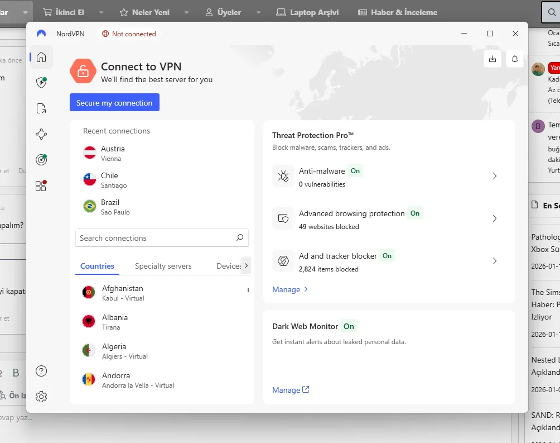Click the Chile flag icon
The width and height of the screenshot is (560, 443).
[x=90, y=179]
